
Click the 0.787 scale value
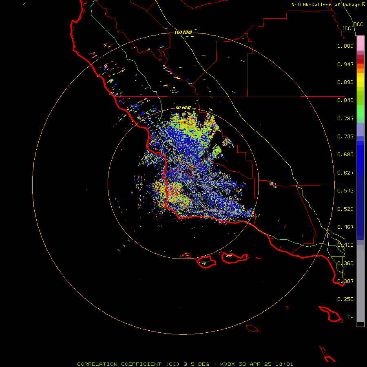pyautogui.click(x=345, y=118)
